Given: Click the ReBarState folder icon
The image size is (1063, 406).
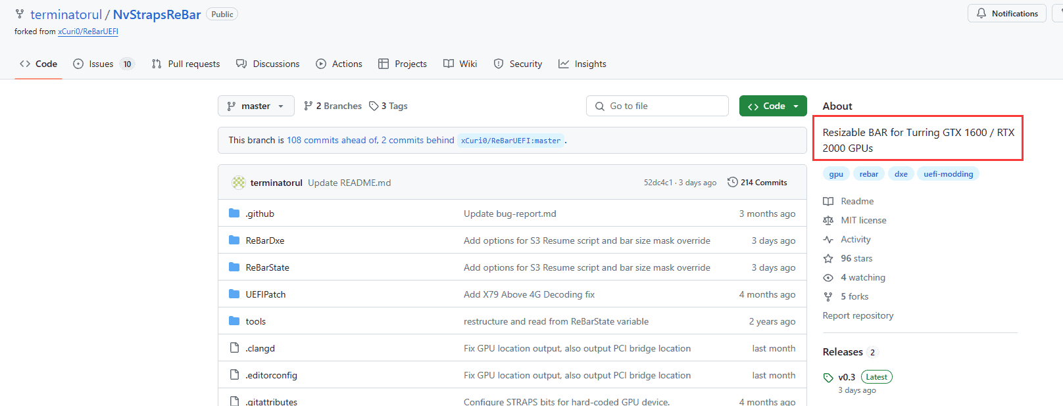Looking at the screenshot, I should [x=234, y=267].
